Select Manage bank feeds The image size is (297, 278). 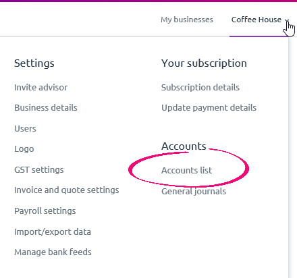pyautogui.click(x=53, y=252)
